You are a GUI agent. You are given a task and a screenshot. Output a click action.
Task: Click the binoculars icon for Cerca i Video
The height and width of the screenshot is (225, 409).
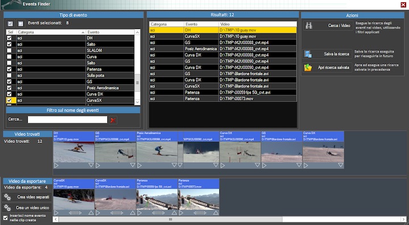[x=309, y=26]
